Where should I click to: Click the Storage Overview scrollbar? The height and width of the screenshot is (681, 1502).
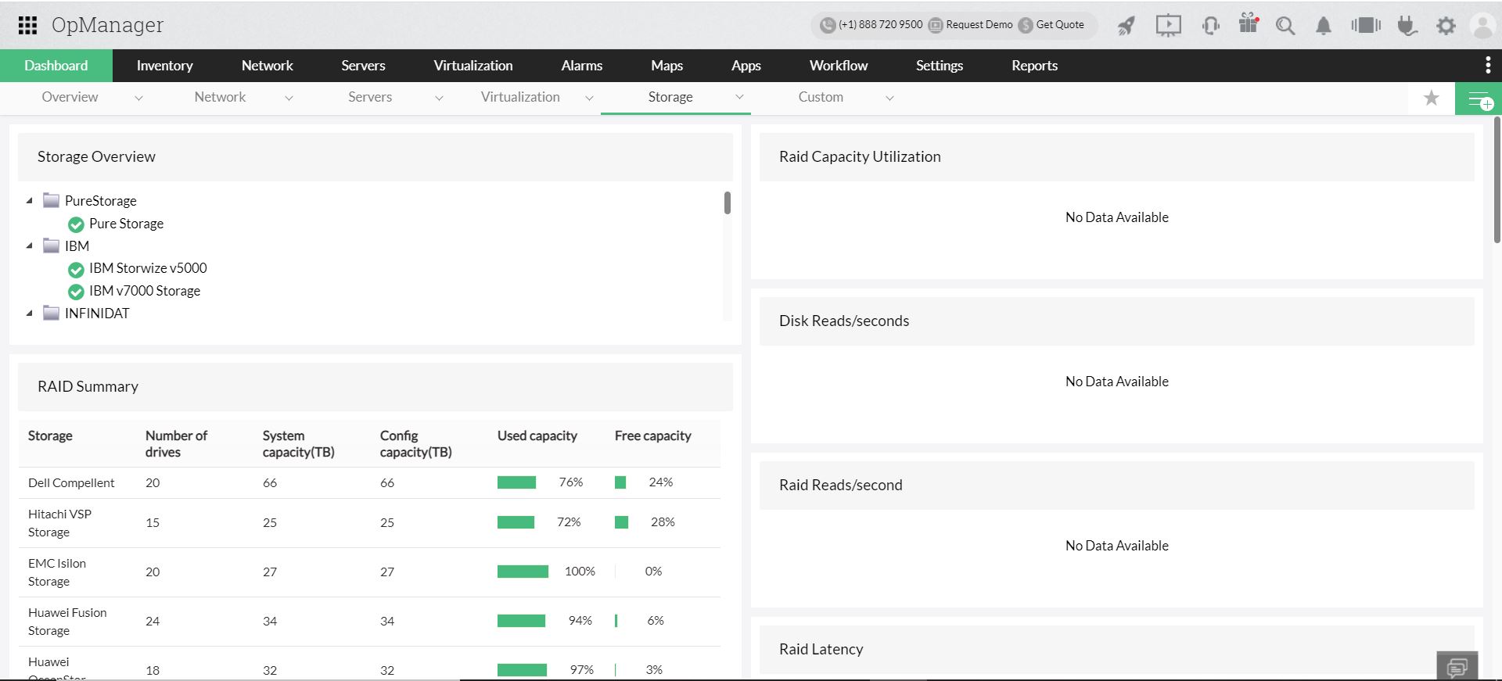(728, 203)
